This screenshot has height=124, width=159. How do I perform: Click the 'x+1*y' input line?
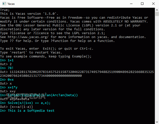coord(9,87)
